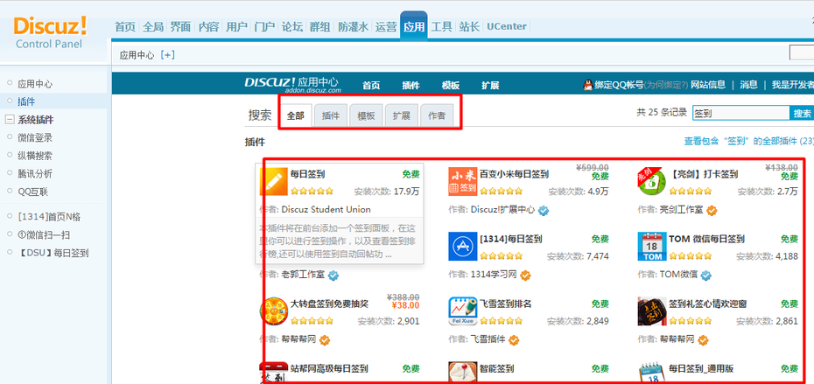
Task: Click the 绑定QQ帐号 link
Action: (x=619, y=85)
